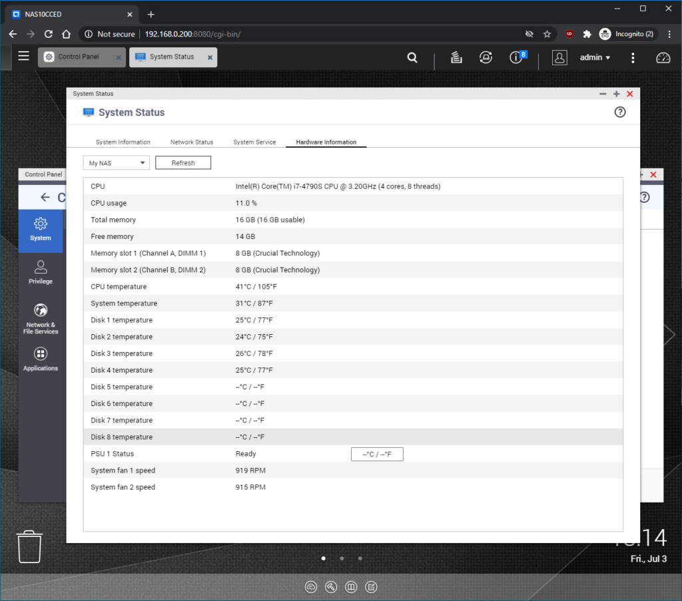The height and width of the screenshot is (601, 682).
Task: Go to third desktop page dot
Action: point(360,558)
